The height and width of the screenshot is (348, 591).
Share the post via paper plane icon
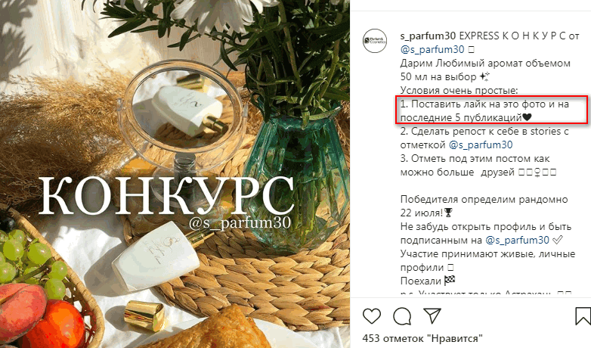tap(432, 315)
